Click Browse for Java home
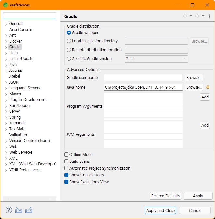The image size is (215, 219). pyautogui.click(x=194, y=87)
